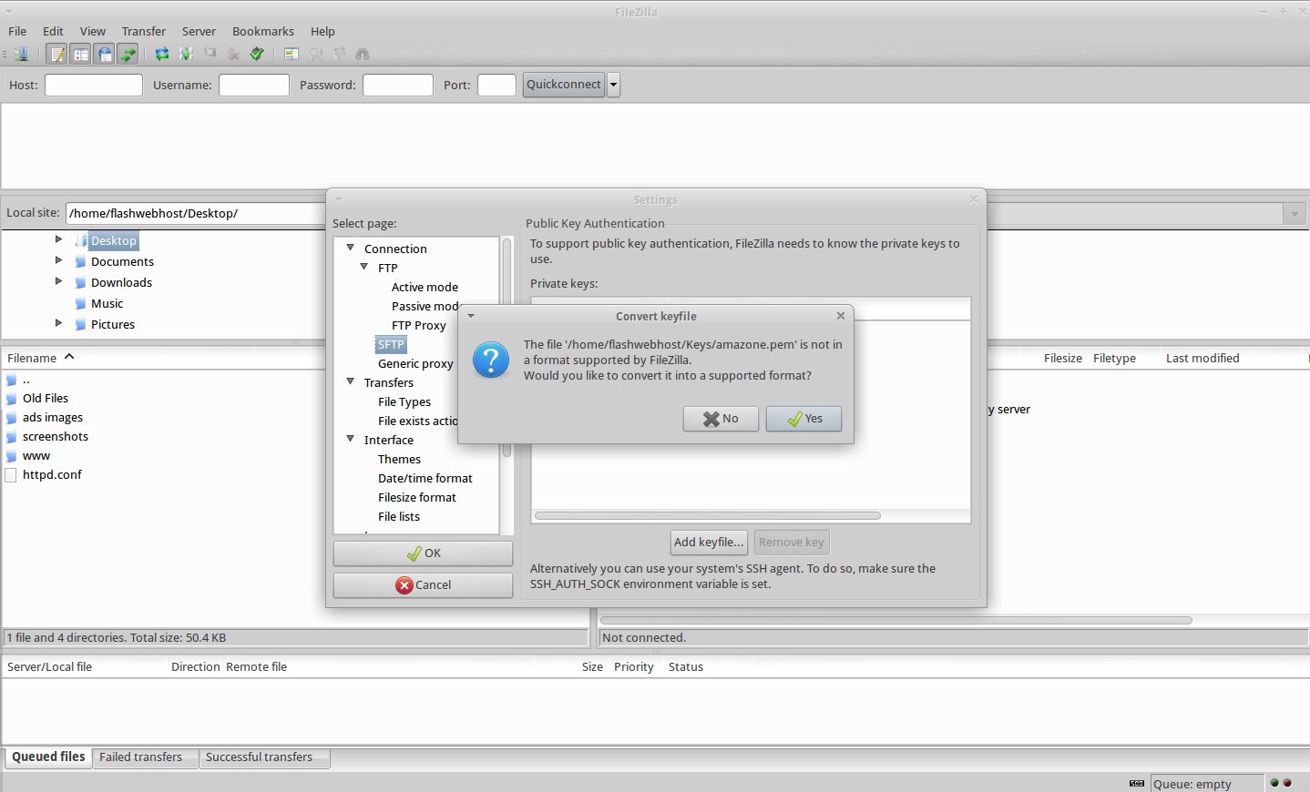This screenshot has height=792, width=1310.
Task: Click the blue question mark dialog icon
Action: tap(491, 360)
